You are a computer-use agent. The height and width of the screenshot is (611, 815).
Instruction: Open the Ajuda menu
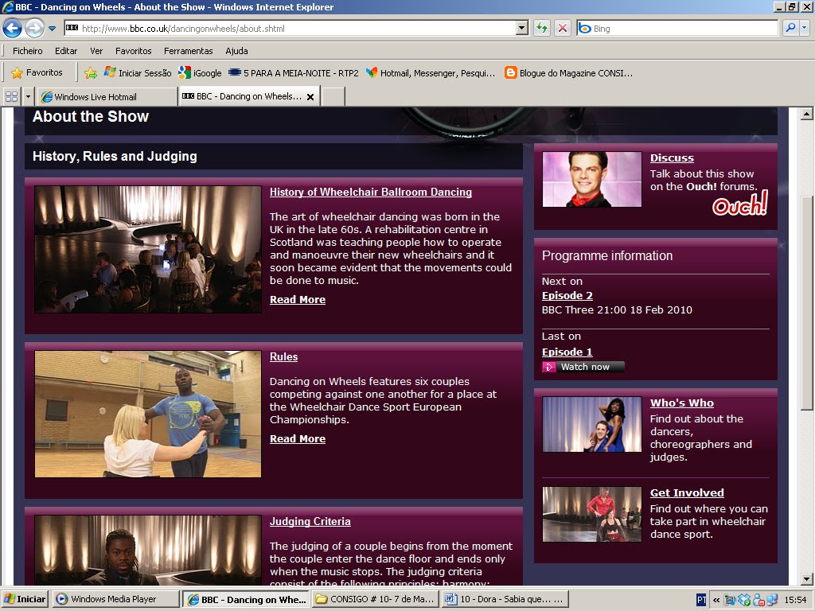236,51
